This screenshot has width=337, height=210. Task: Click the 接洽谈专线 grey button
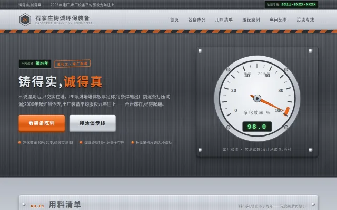tap(93, 123)
